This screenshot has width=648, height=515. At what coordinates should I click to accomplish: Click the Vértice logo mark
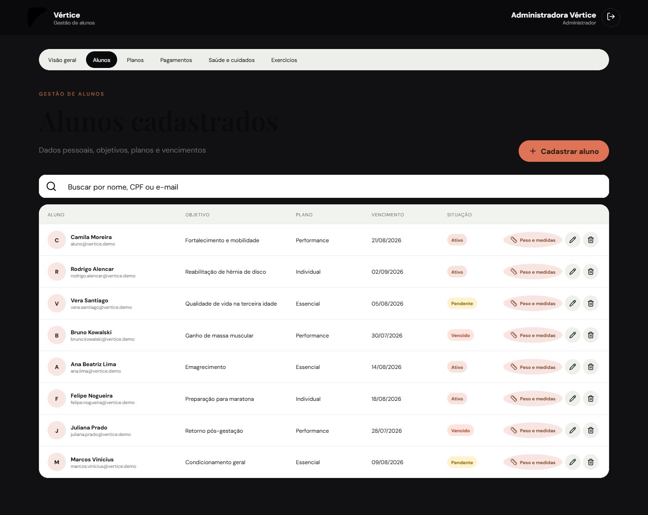pos(37,17)
